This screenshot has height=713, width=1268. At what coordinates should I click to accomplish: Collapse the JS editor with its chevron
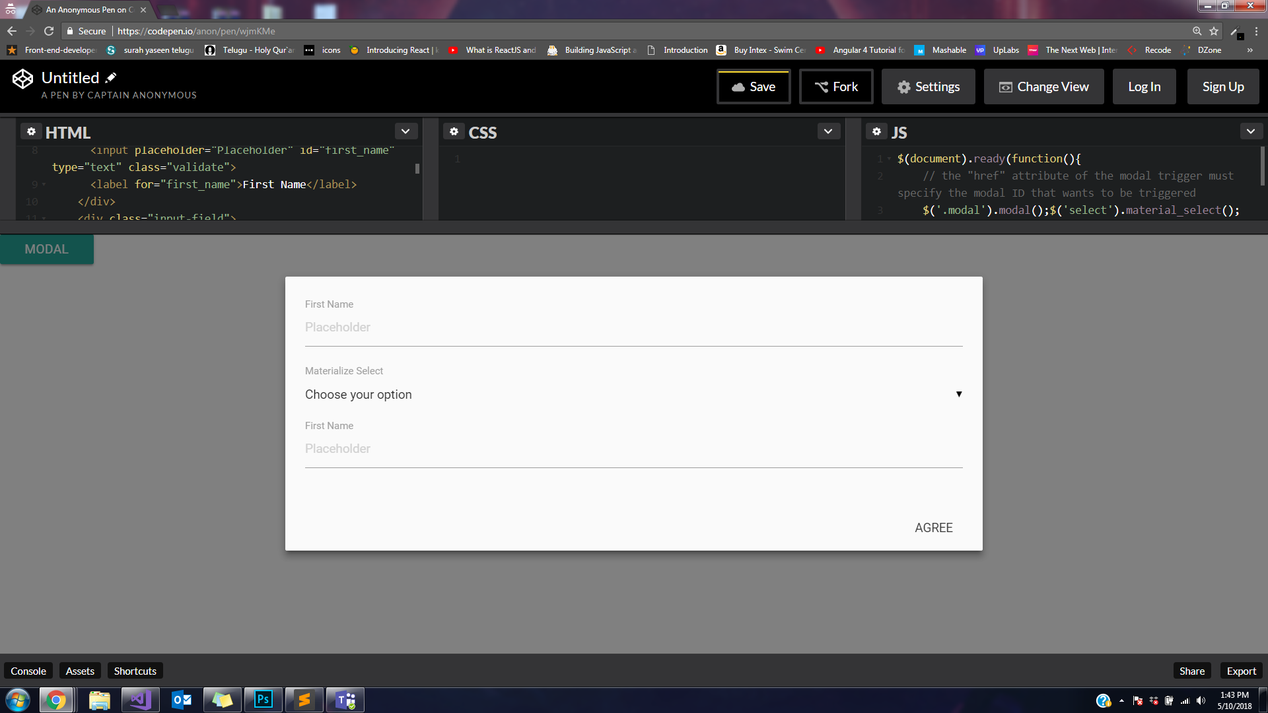click(x=1251, y=131)
